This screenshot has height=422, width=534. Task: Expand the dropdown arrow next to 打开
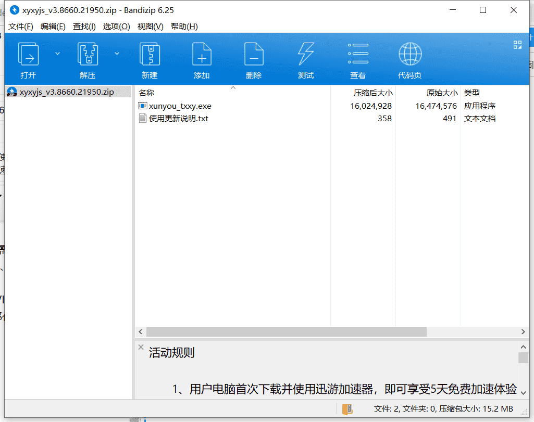point(57,54)
